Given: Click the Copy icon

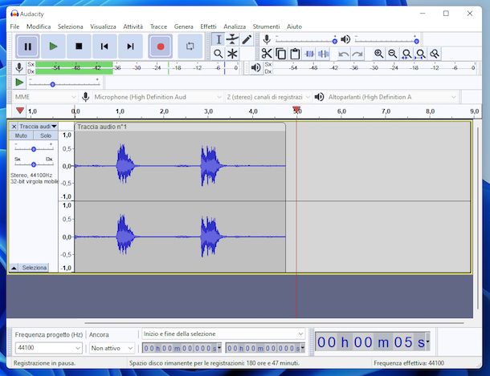Looking at the screenshot, I should 280,54.
